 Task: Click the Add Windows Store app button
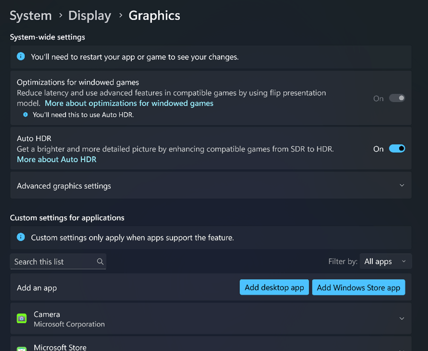pyautogui.click(x=358, y=287)
